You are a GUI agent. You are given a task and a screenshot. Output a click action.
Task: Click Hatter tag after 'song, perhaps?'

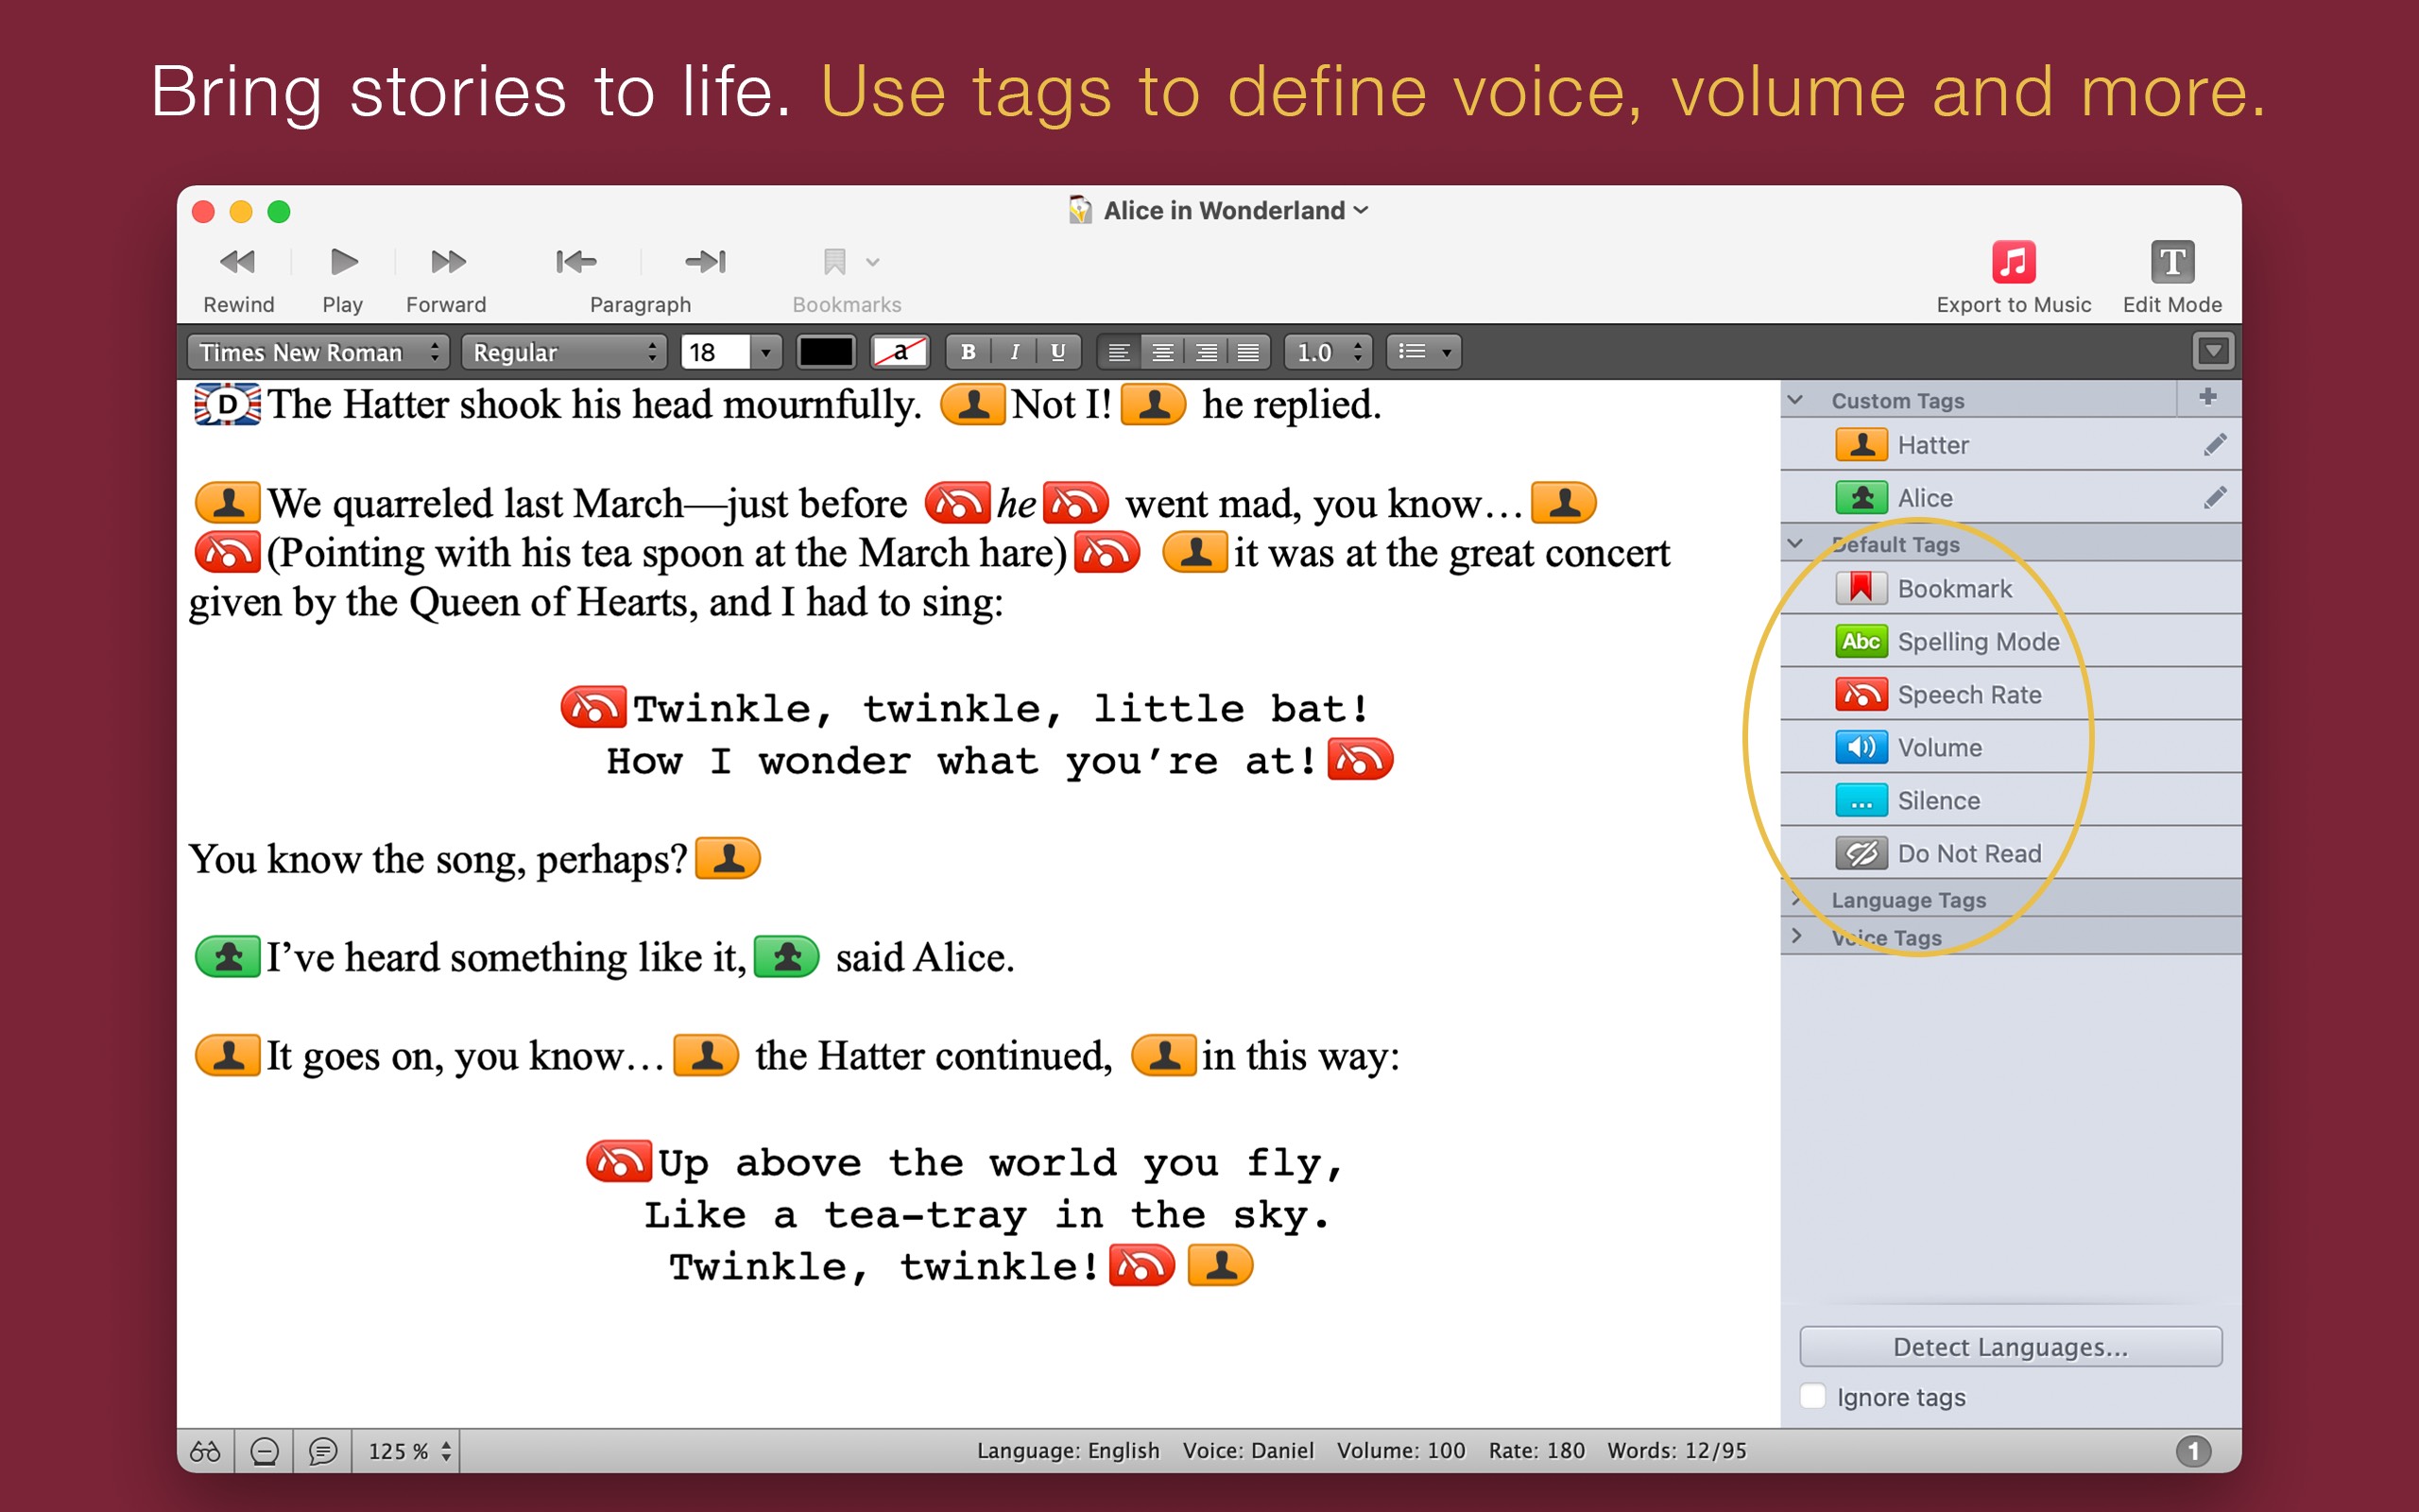pyautogui.click(x=728, y=858)
